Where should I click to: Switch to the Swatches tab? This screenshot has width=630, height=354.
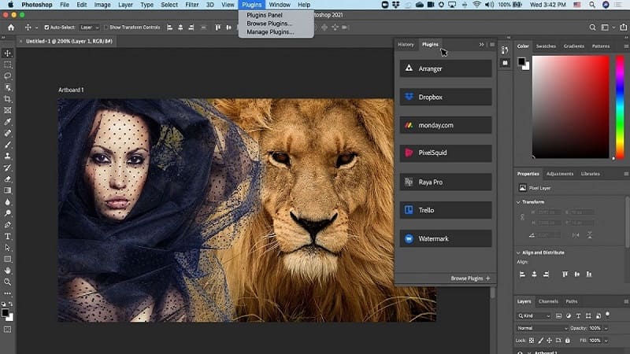pos(546,46)
